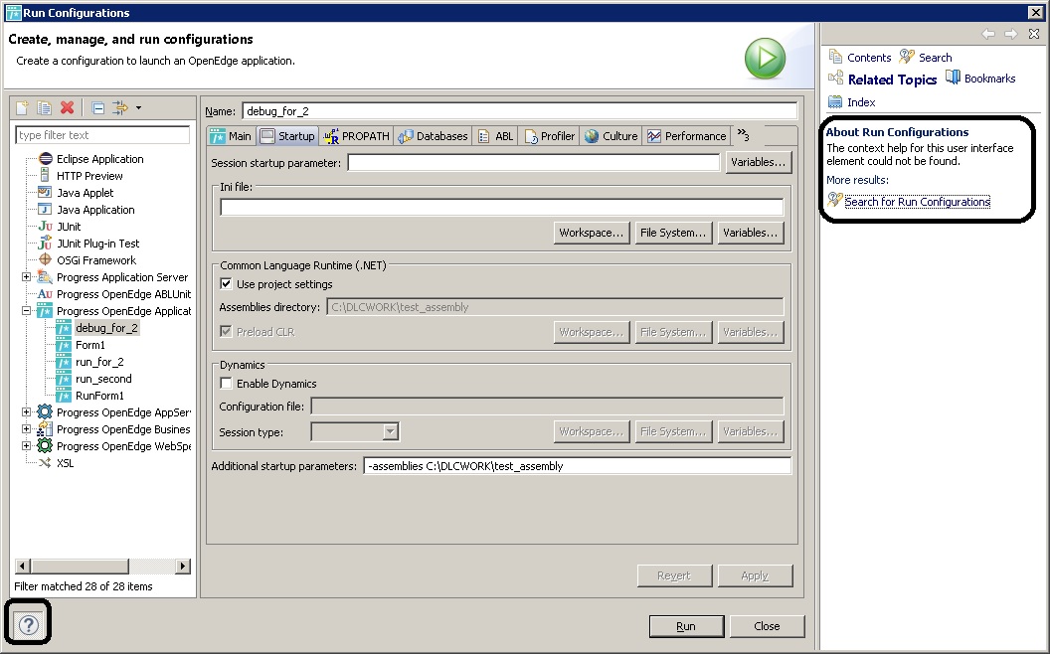This screenshot has width=1050, height=654.
Task: Click in the Name field
Action: click(x=520, y=111)
